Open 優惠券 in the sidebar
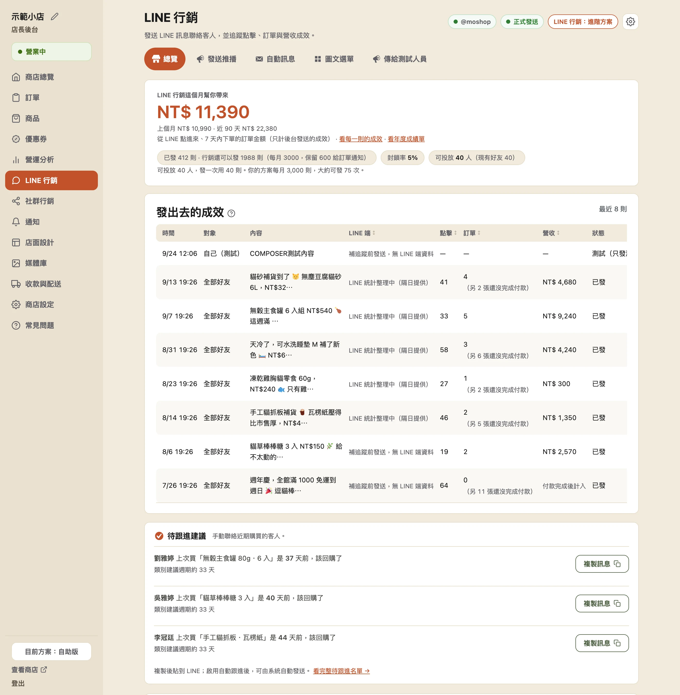Screen dimensions: 680x695 pyautogui.click(x=52, y=139)
